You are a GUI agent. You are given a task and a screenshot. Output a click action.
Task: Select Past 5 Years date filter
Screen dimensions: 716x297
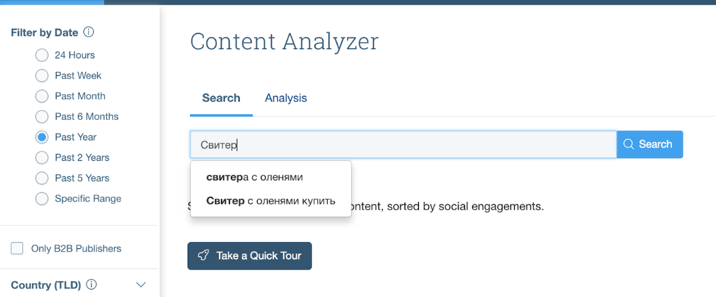[x=42, y=178]
